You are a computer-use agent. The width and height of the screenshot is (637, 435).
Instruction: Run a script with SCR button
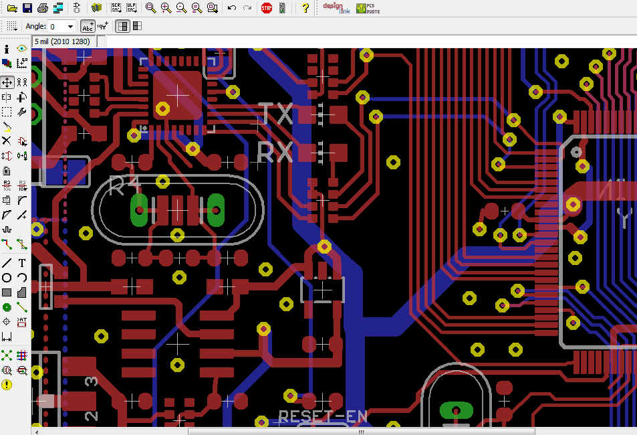(116, 8)
